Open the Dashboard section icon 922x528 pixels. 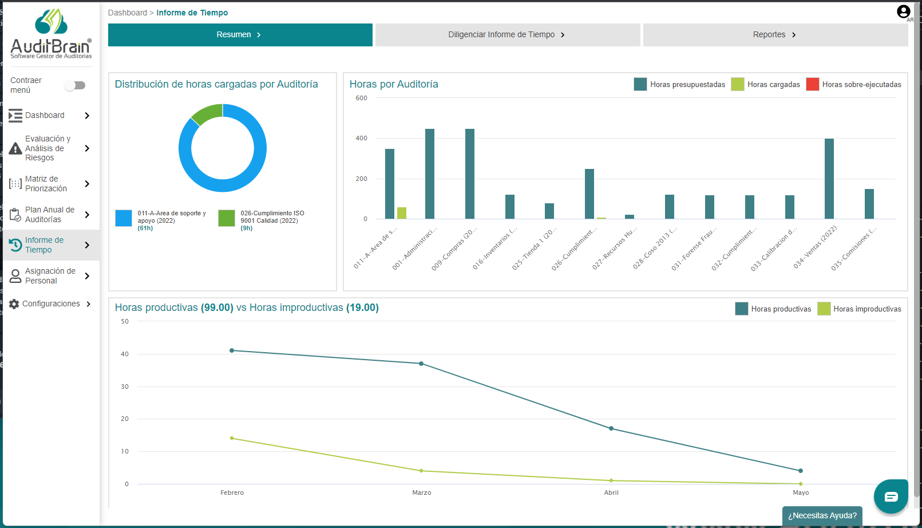15,115
